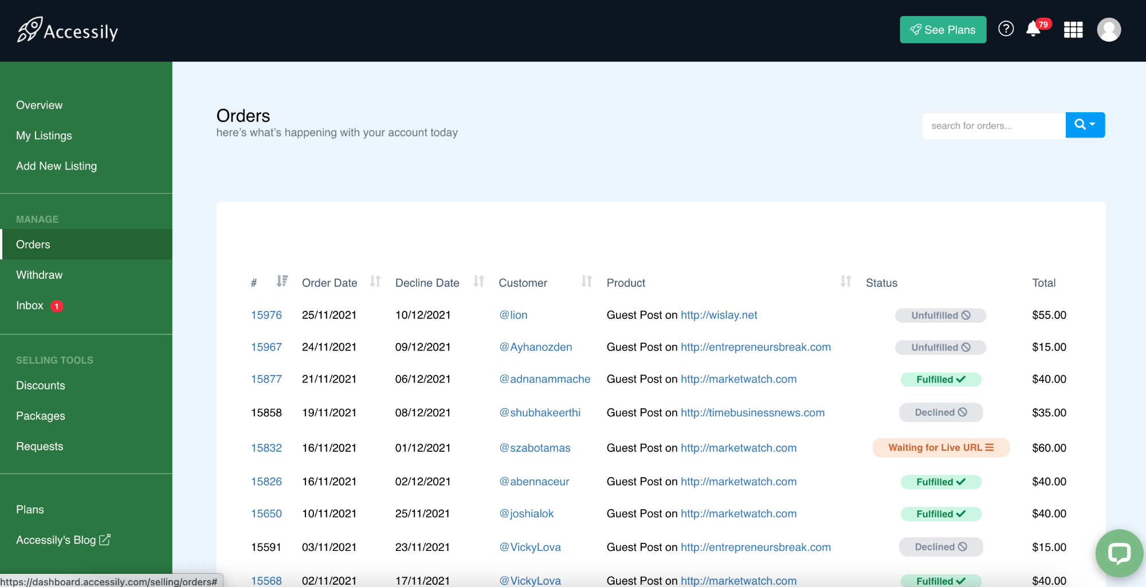Go to Withdraw in sidebar
This screenshot has width=1146, height=587.
click(40, 275)
